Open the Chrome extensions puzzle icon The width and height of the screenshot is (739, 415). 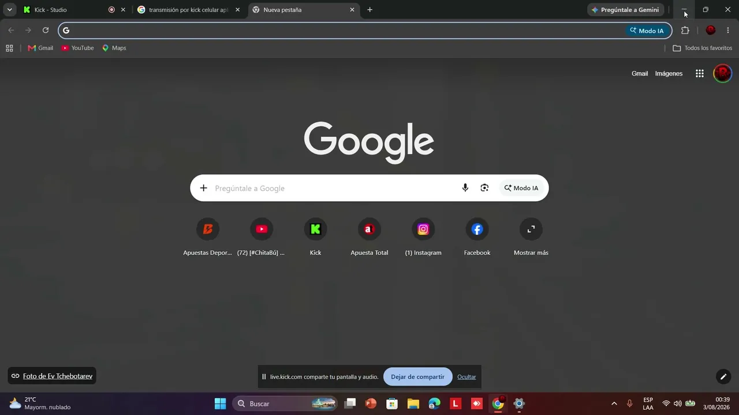tap(685, 31)
